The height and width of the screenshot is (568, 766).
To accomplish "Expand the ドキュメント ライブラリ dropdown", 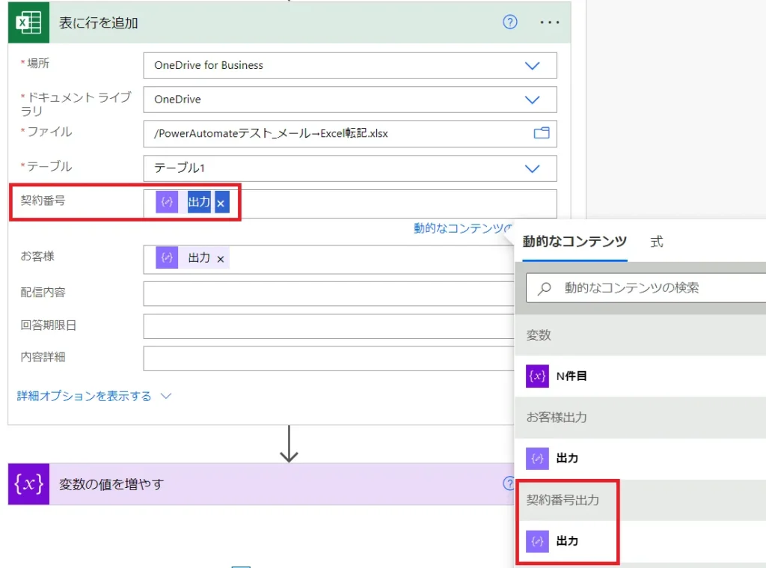I will point(532,100).
